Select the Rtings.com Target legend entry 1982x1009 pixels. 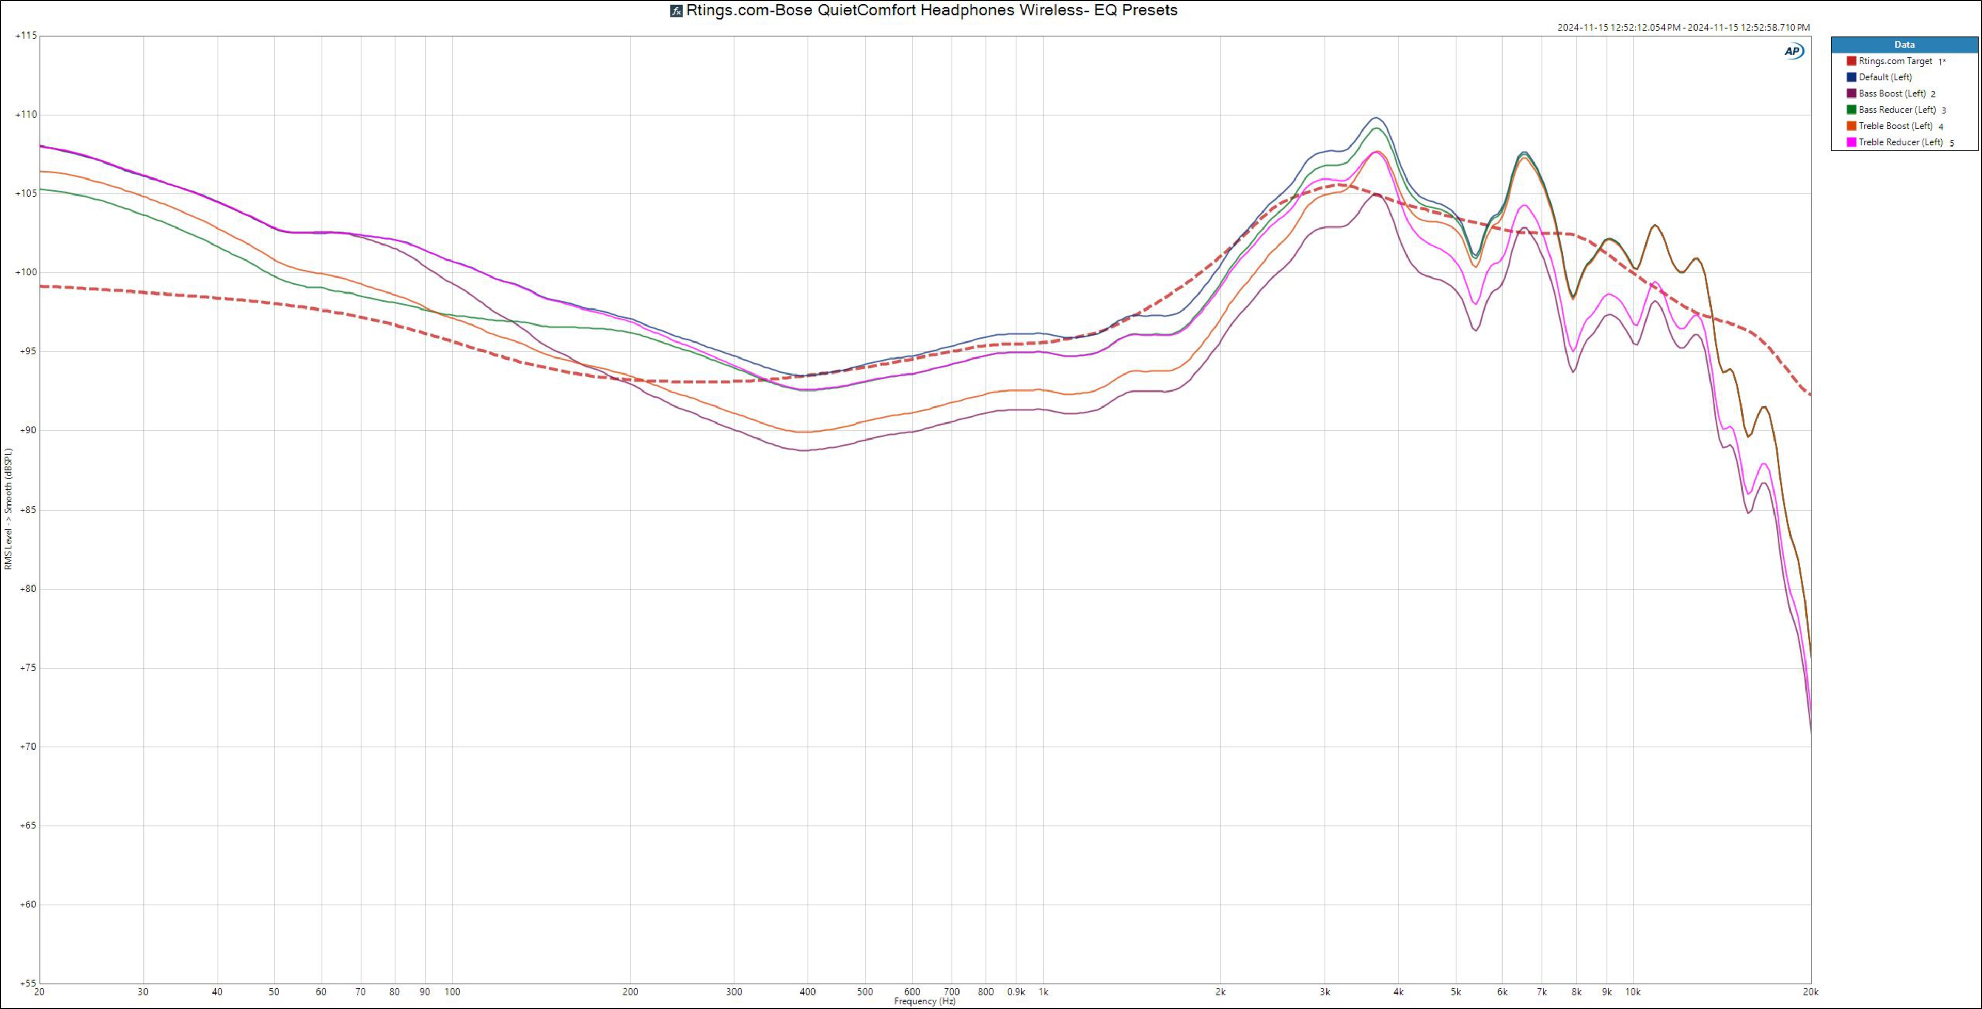pyautogui.click(x=1895, y=61)
